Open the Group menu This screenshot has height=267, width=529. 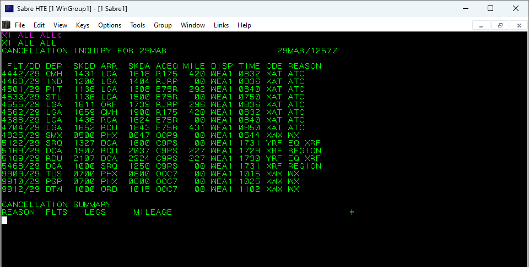163,25
